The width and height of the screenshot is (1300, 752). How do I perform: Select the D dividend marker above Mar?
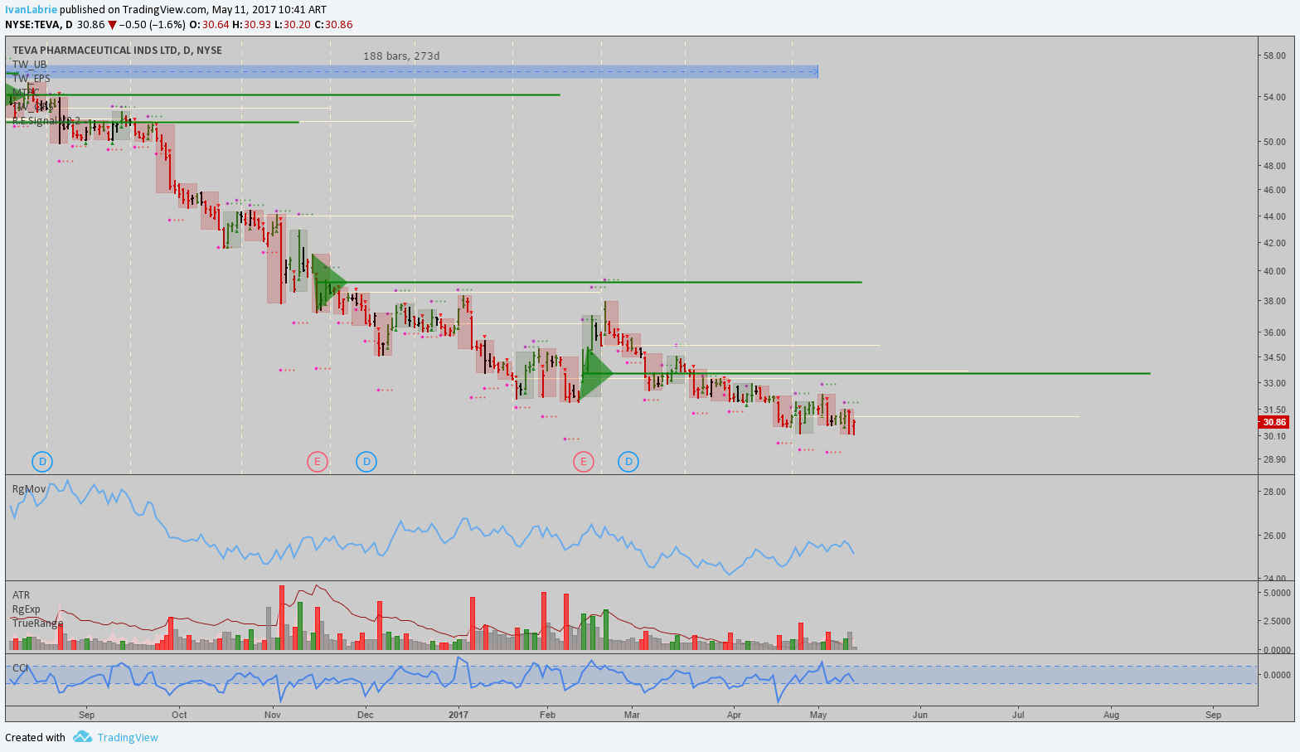[x=628, y=462]
